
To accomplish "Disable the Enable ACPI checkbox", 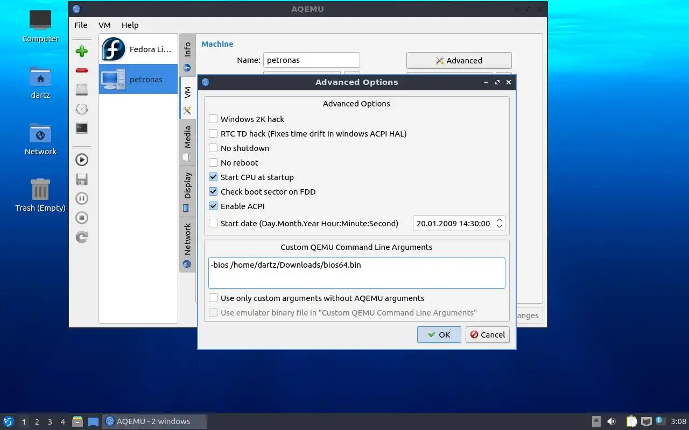I will pos(213,206).
